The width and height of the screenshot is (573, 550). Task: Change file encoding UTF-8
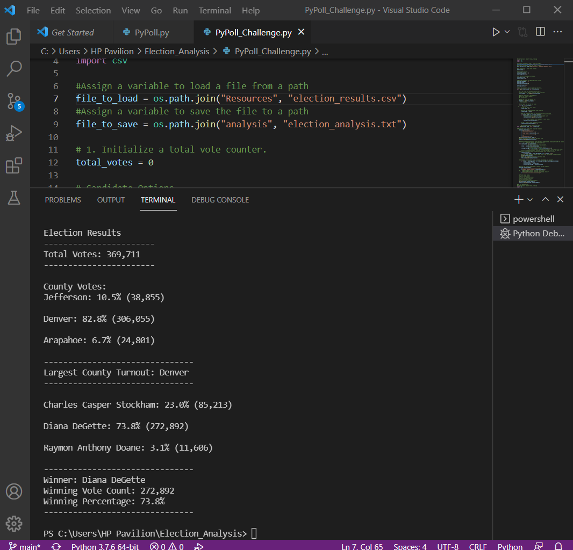(x=448, y=546)
